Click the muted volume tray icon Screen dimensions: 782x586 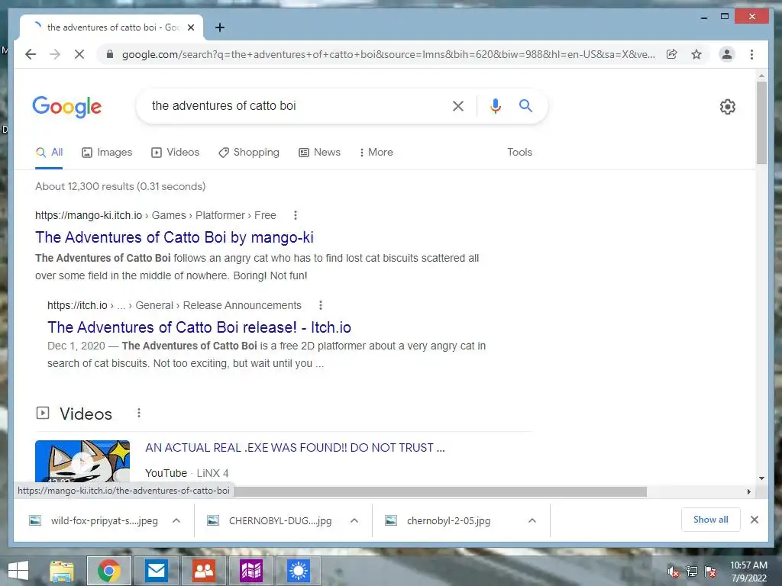click(673, 572)
